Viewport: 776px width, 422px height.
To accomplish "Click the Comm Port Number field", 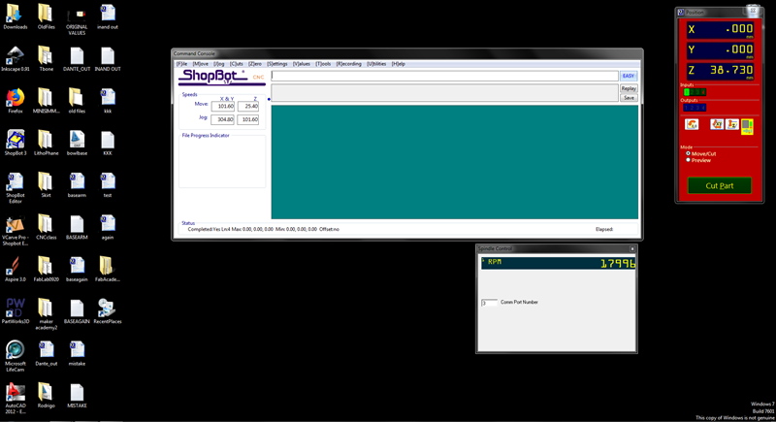I will click(489, 303).
